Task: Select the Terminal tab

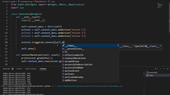Action: coord(43,69)
